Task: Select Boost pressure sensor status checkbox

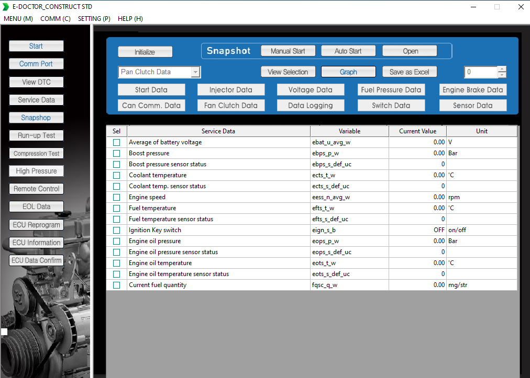Action: (x=117, y=164)
